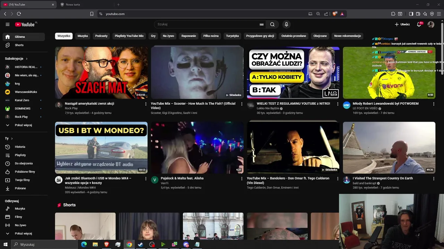Open File Explorer from taskbar
The image size is (444, 249).
[95, 245]
